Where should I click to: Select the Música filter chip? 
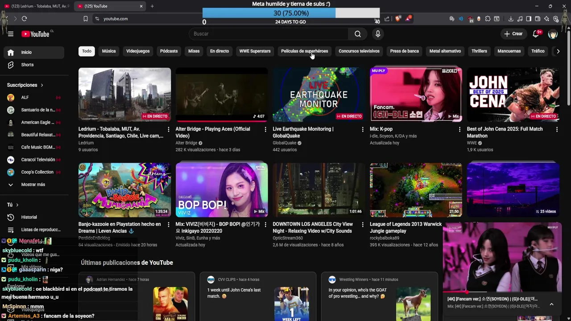coord(109,51)
